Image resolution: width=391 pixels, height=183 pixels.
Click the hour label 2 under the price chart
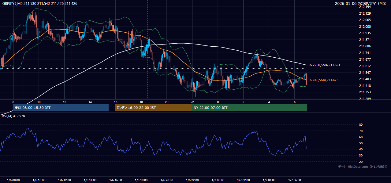(x=243, y=102)
